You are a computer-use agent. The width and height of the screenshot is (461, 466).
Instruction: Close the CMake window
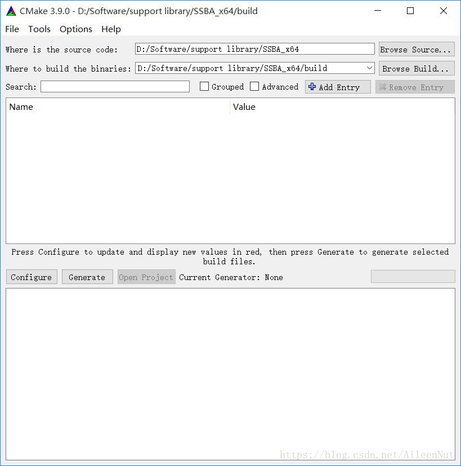coord(444,11)
